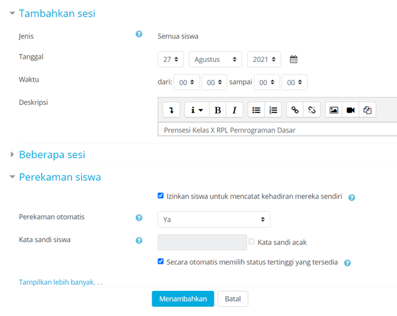Insert a numbered list in the editor
Screen dimensions: 397x316
click(x=273, y=110)
